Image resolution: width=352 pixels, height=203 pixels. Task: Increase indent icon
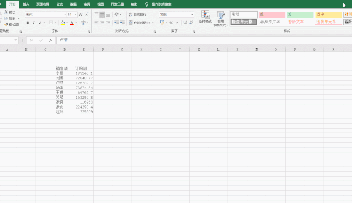122,23
